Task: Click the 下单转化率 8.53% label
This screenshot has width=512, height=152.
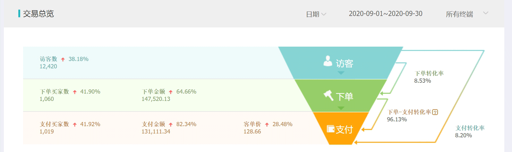Action: coord(429,77)
